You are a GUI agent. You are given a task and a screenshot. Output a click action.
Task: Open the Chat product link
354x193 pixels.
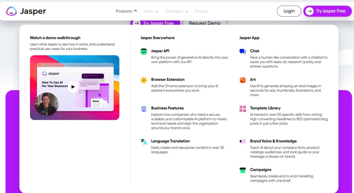255,51
